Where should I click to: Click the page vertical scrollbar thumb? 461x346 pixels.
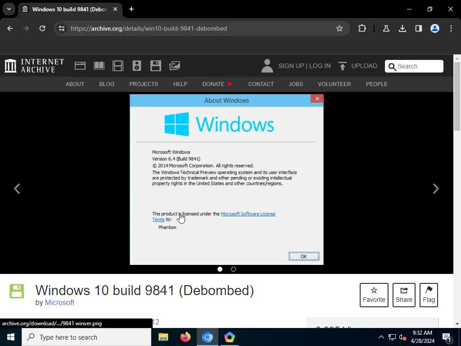[457, 96]
